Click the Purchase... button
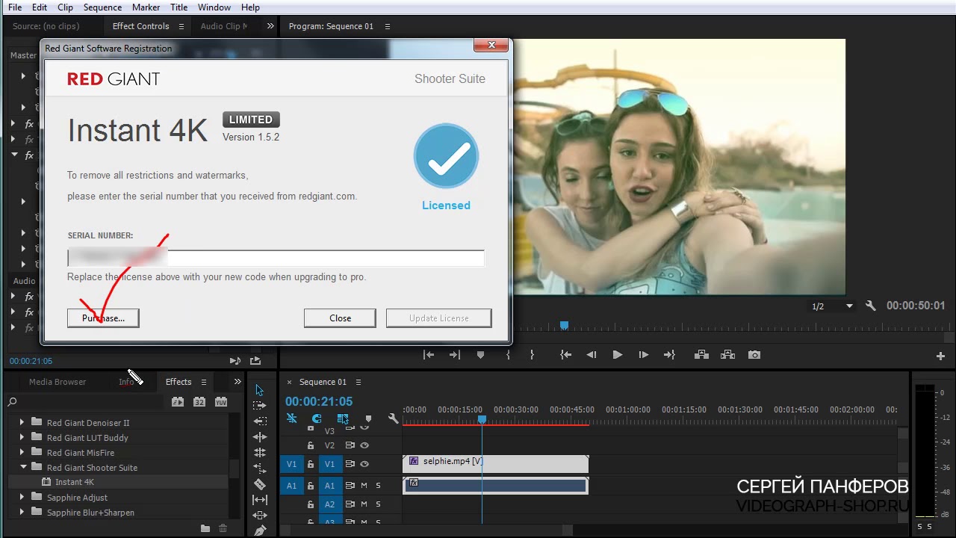 pyautogui.click(x=103, y=318)
